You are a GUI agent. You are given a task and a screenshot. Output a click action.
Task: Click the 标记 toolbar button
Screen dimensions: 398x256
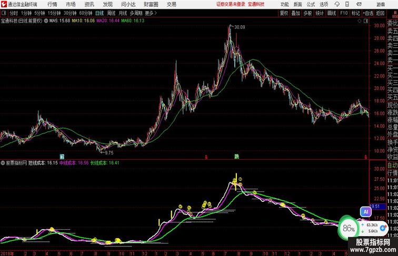point(355,13)
